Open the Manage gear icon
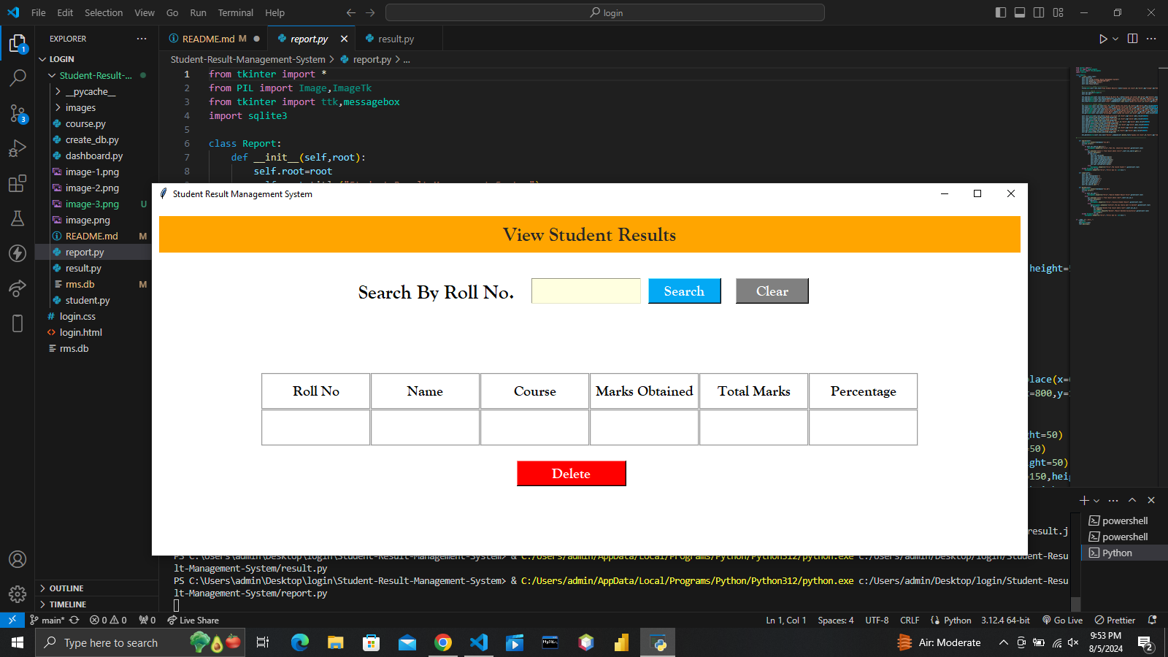The image size is (1168, 657). click(x=18, y=594)
